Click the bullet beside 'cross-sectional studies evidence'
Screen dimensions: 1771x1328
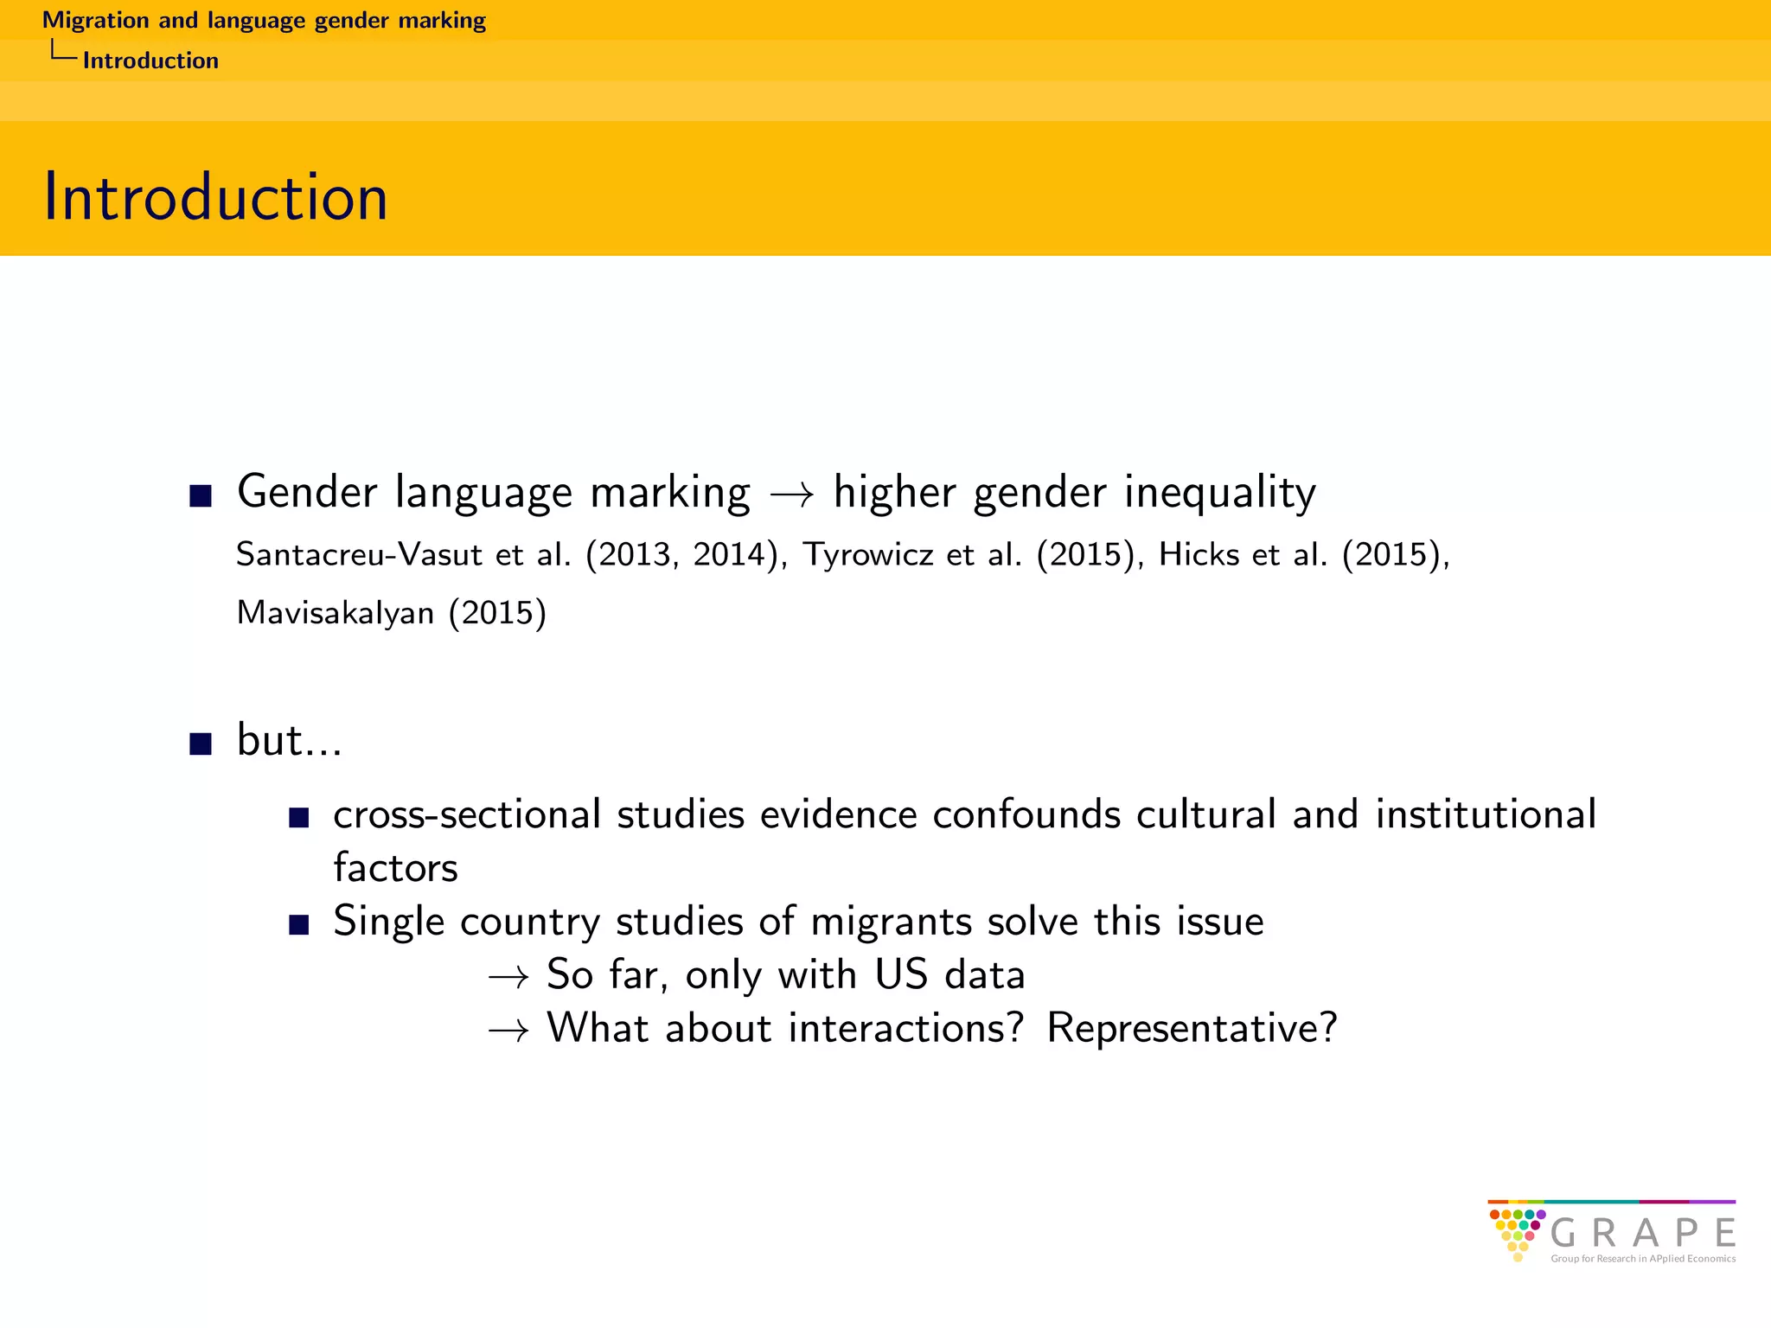point(299,817)
